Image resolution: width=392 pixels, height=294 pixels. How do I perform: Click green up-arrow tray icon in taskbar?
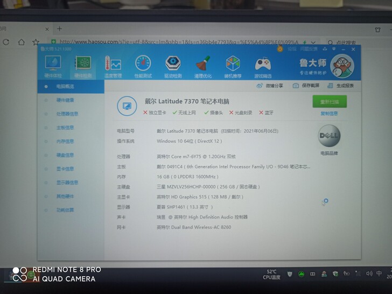coord(301,274)
